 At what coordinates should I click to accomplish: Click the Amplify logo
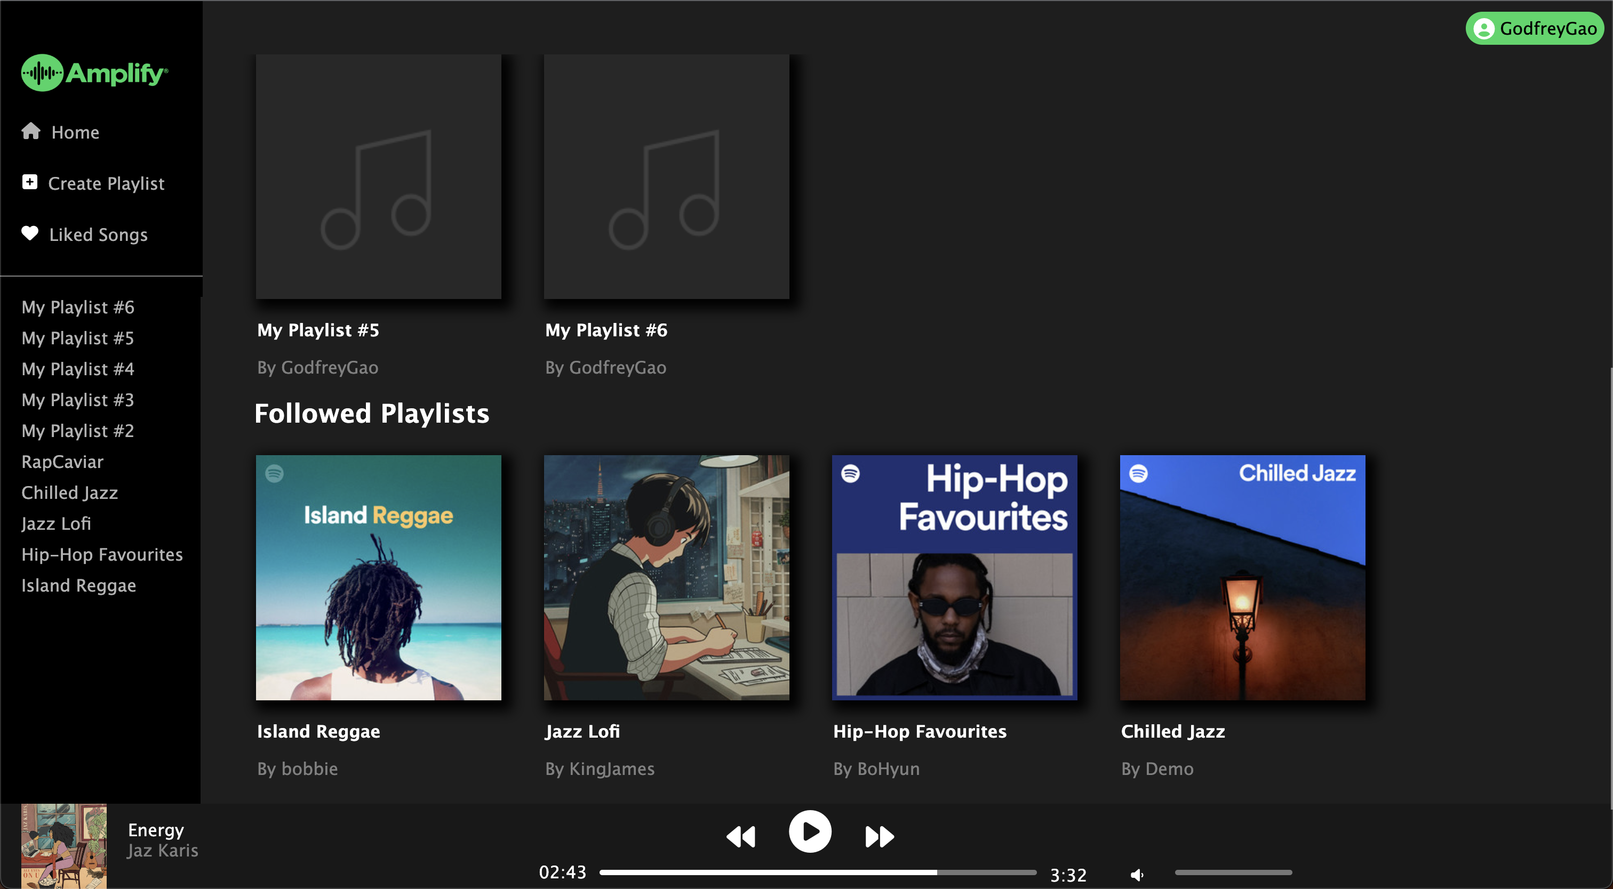(94, 73)
